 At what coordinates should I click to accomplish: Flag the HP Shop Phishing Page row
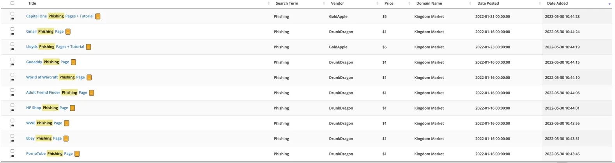point(12,111)
